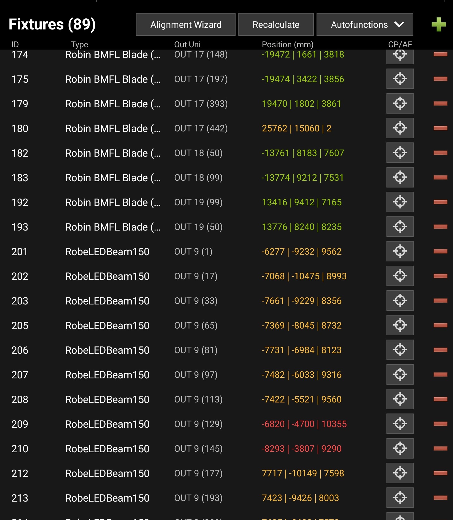Open the Autofunctions dropdown

click(x=365, y=25)
